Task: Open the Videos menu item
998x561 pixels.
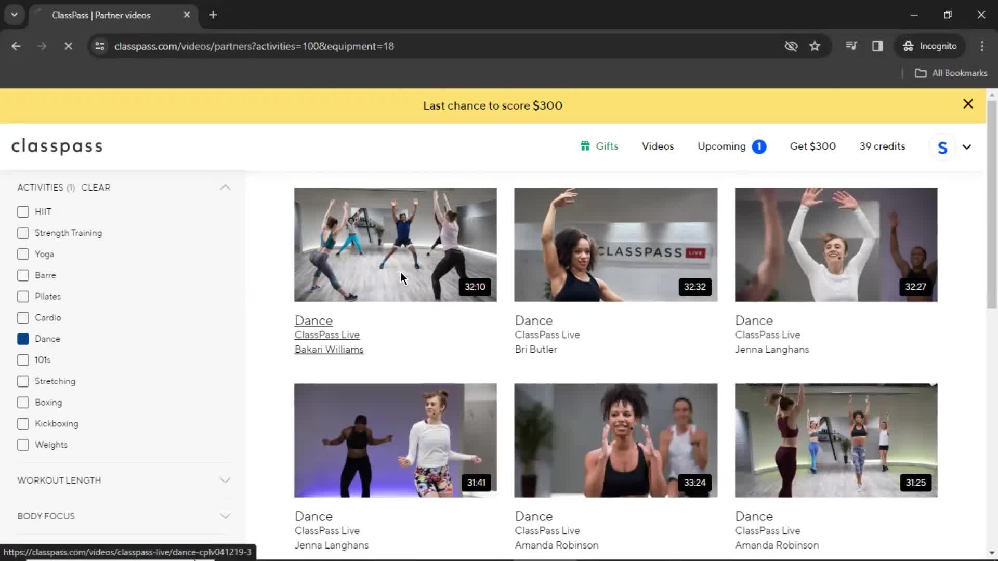Action: coord(658,146)
